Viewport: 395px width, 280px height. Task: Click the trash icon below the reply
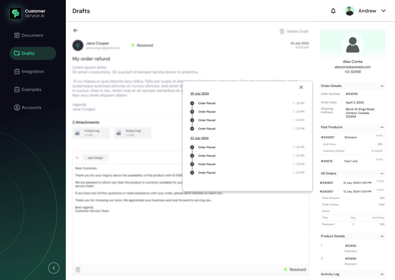[x=78, y=270]
